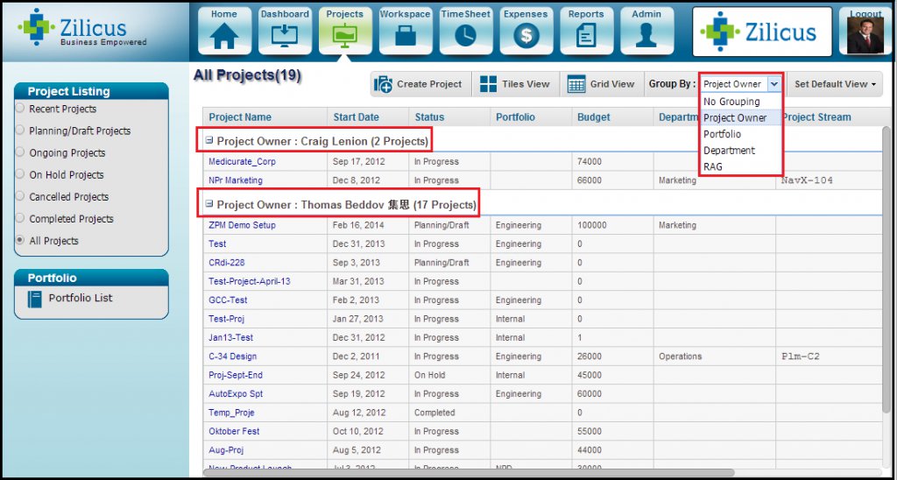Open the Home navigation icon

(x=224, y=35)
